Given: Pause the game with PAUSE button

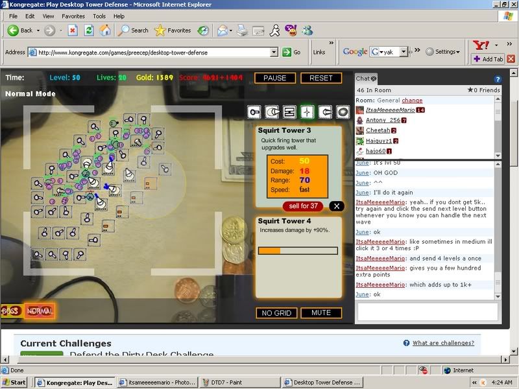Looking at the screenshot, I should pos(275,78).
